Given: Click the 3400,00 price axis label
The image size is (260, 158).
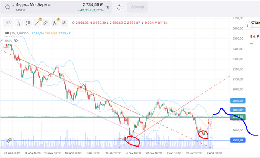Looking at the screenshot, I should pos(238,49).
